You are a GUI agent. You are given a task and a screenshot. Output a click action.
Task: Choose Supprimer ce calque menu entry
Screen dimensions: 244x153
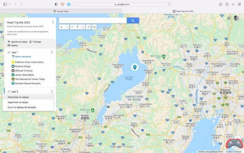point(28,102)
